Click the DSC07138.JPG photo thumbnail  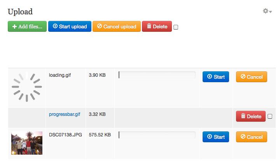coord(27,143)
